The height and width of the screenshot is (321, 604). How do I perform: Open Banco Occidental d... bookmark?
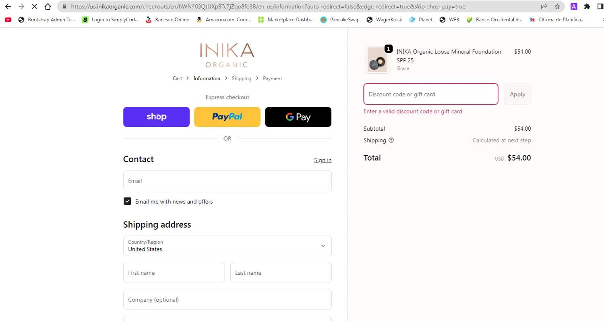pyautogui.click(x=494, y=19)
